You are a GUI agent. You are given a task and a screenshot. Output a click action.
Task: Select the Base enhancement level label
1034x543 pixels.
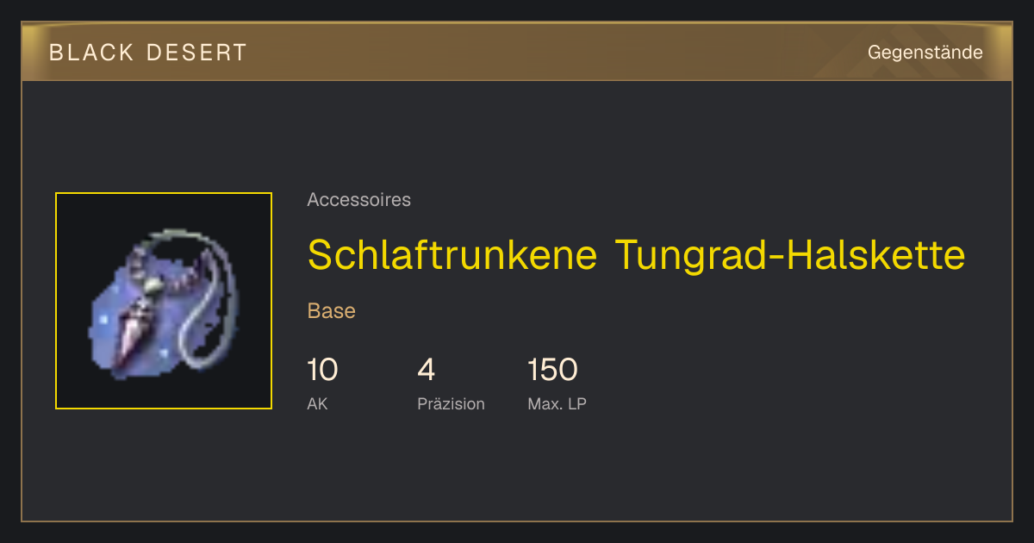click(x=331, y=311)
